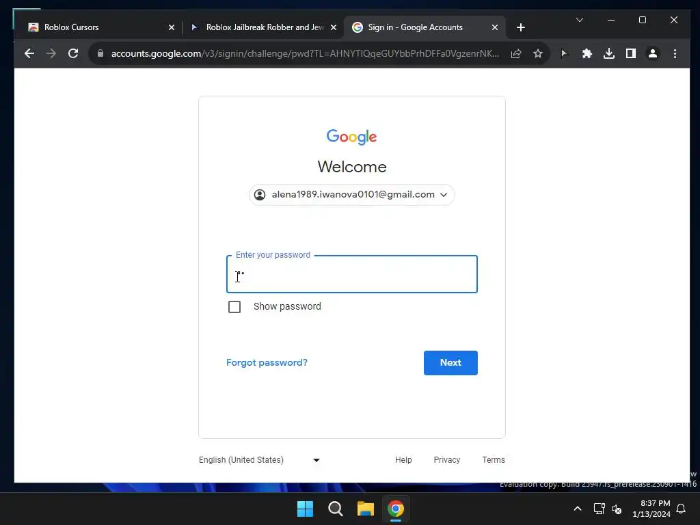The image size is (700, 525).
Task: Open the Chrome three-dot menu
Action: point(675,53)
